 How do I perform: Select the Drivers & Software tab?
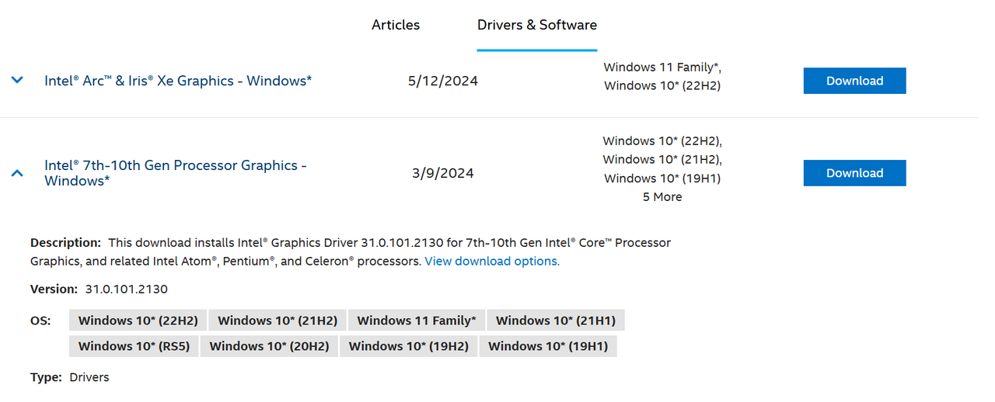click(537, 25)
